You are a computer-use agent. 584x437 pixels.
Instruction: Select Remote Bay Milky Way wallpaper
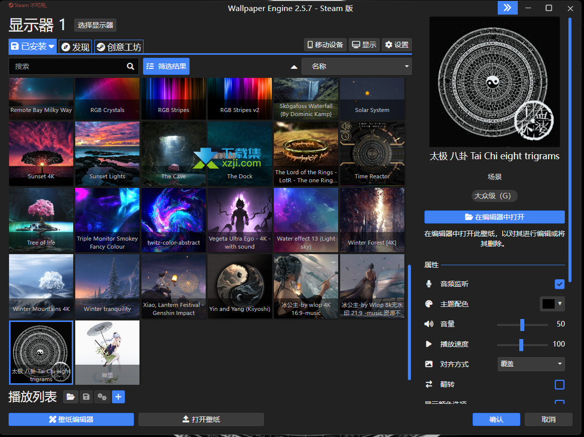(41, 99)
